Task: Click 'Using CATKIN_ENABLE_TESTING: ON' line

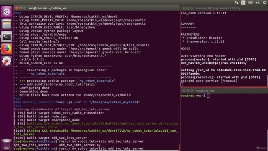Action: (x=46, y=38)
